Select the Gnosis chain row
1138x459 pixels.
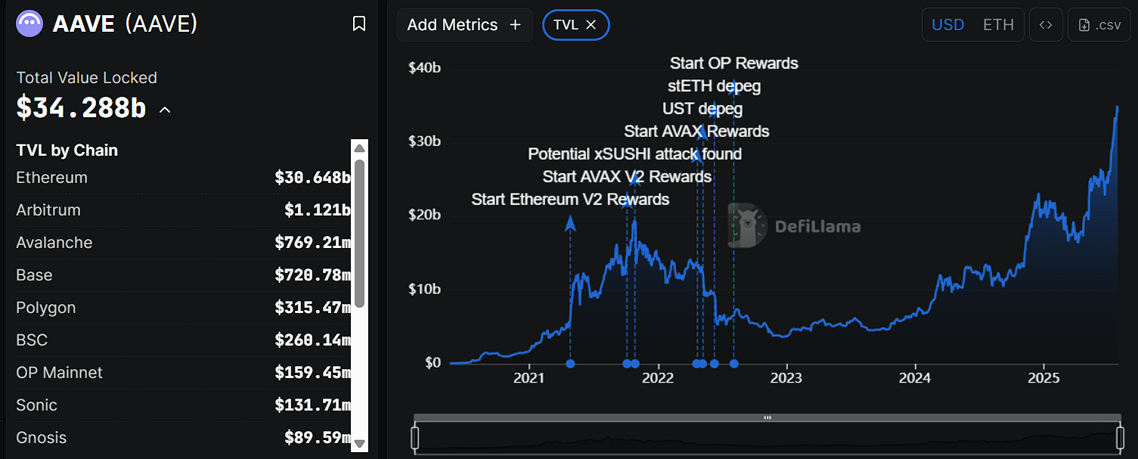click(x=183, y=438)
